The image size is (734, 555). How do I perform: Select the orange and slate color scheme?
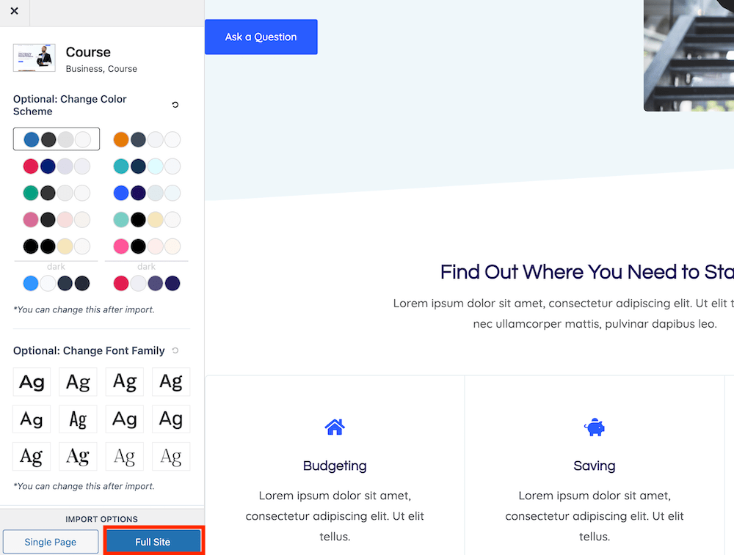147,139
